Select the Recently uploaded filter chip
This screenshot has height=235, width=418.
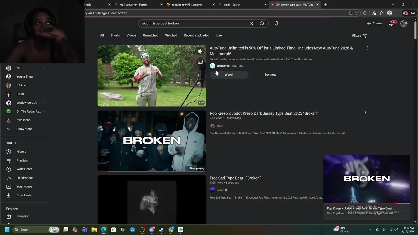tap(197, 35)
